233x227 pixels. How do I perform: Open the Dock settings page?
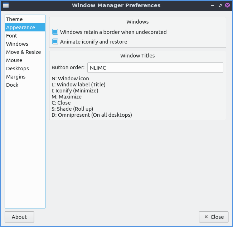click(x=12, y=85)
